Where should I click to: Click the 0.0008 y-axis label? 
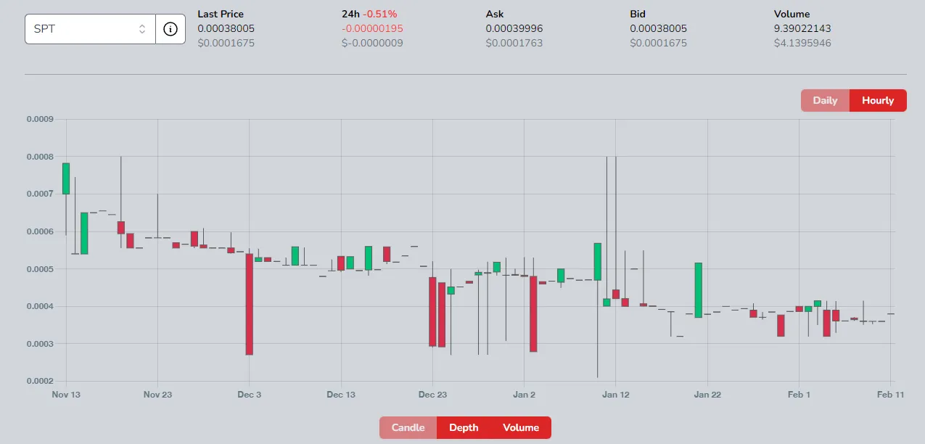(x=41, y=157)
